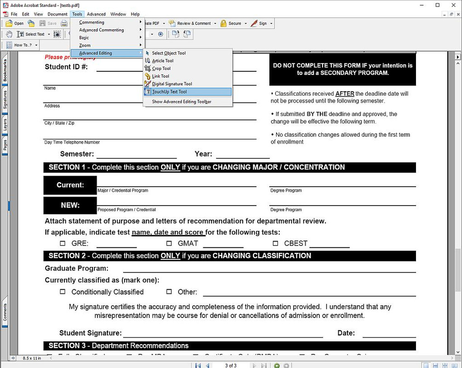Click the Sign pen icon
Screen dimensions: 462x368
pos(254,23)
